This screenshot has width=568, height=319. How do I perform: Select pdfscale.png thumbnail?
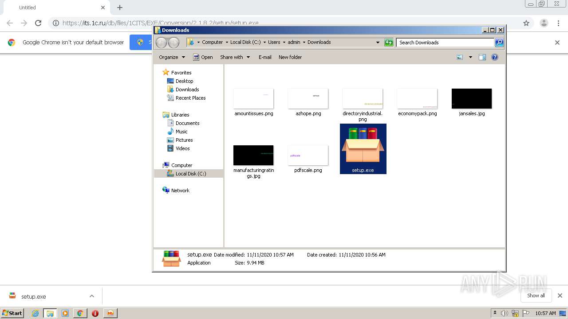[308, 155]
